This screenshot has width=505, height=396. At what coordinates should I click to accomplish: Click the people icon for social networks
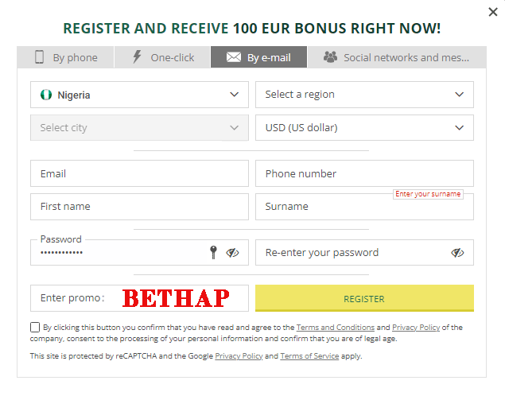click(330, 57)
